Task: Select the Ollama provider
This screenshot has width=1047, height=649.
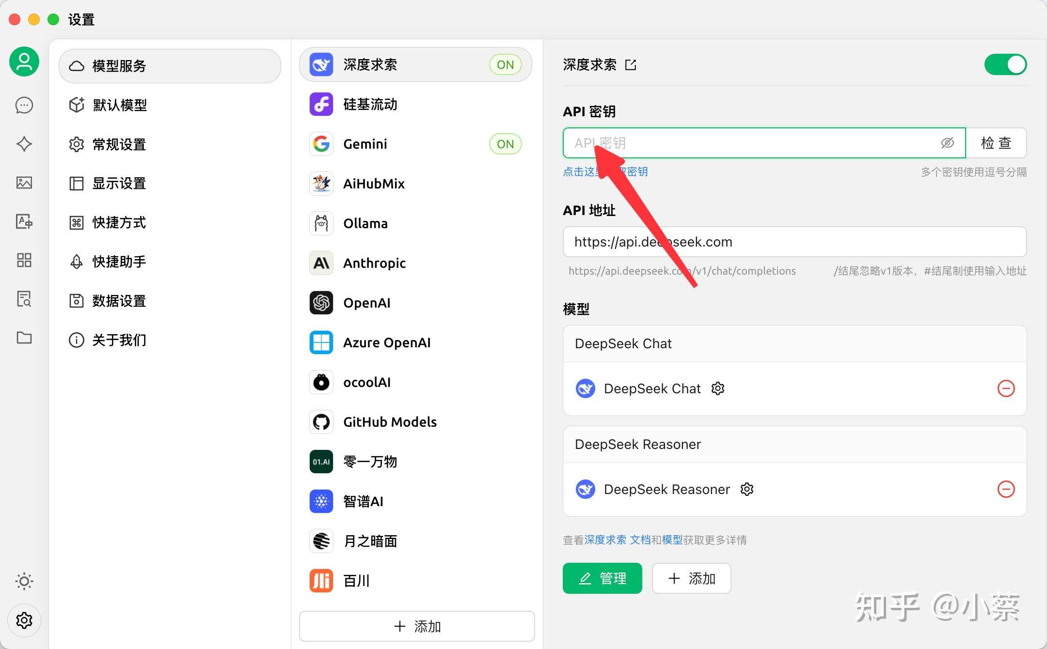Action: click(x=415, y=223)
